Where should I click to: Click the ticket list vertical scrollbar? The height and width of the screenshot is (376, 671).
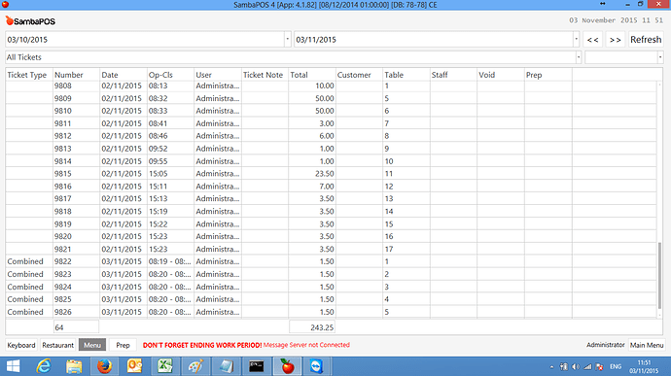[x=659, y=199]
